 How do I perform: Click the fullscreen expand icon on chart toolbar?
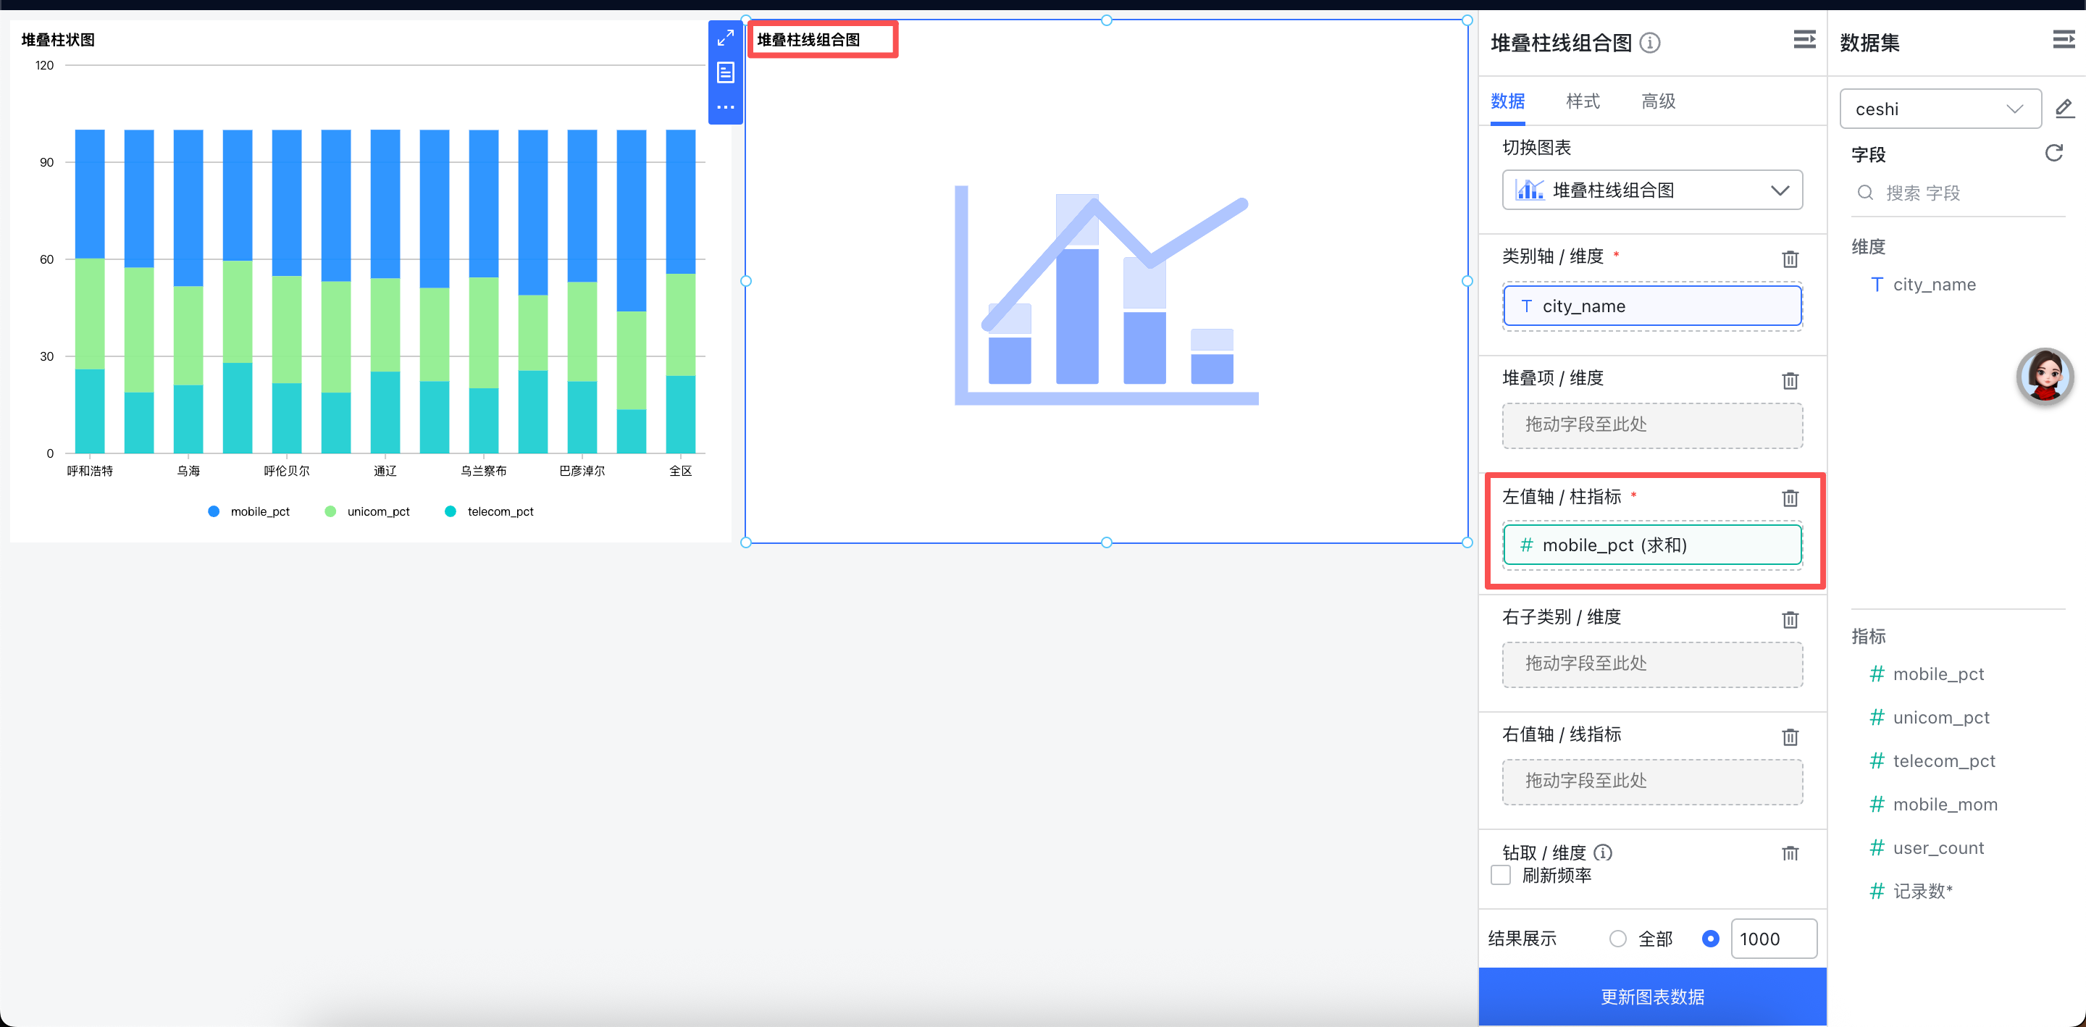(725, 38)
